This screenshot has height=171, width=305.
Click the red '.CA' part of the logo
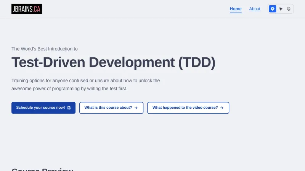coord(37,9)
